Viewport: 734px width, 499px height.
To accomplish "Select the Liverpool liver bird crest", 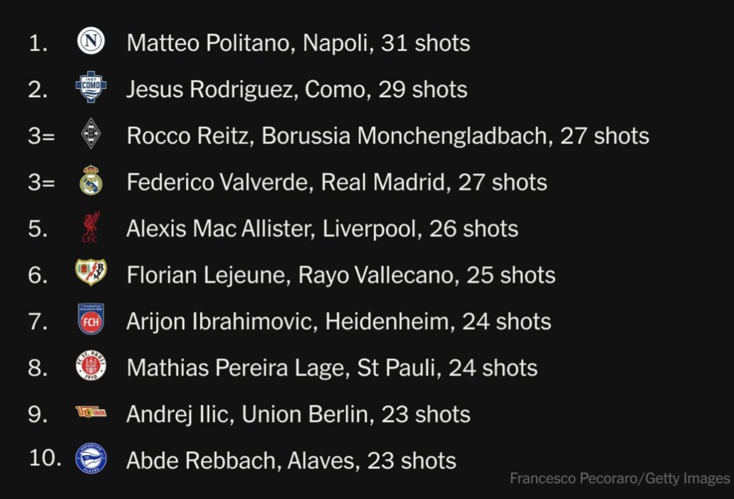I will coord(91,227).
